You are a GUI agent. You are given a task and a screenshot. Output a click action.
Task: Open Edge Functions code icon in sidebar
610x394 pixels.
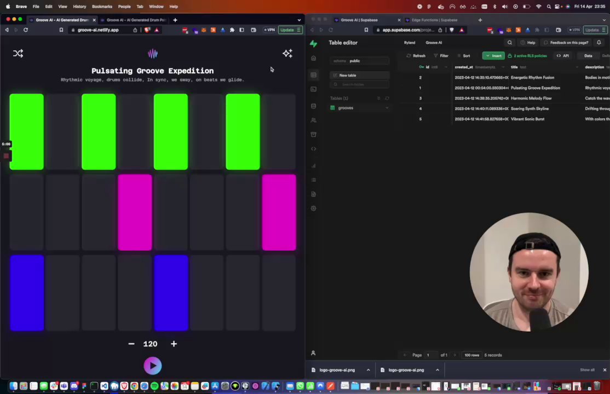pos(314,149)
